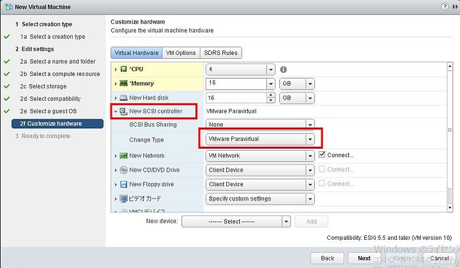
Task: Click the Next button
Action: pyautogui.click(x=364, y=258)
